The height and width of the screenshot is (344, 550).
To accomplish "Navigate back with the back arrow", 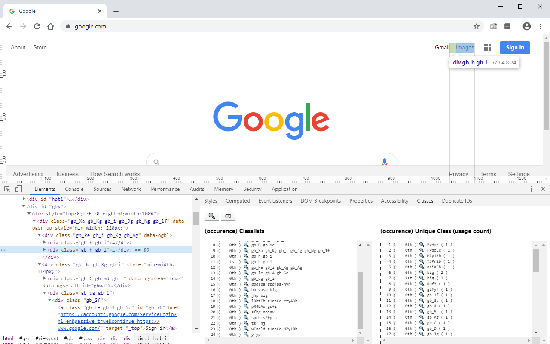I will (x=9, y=26).
